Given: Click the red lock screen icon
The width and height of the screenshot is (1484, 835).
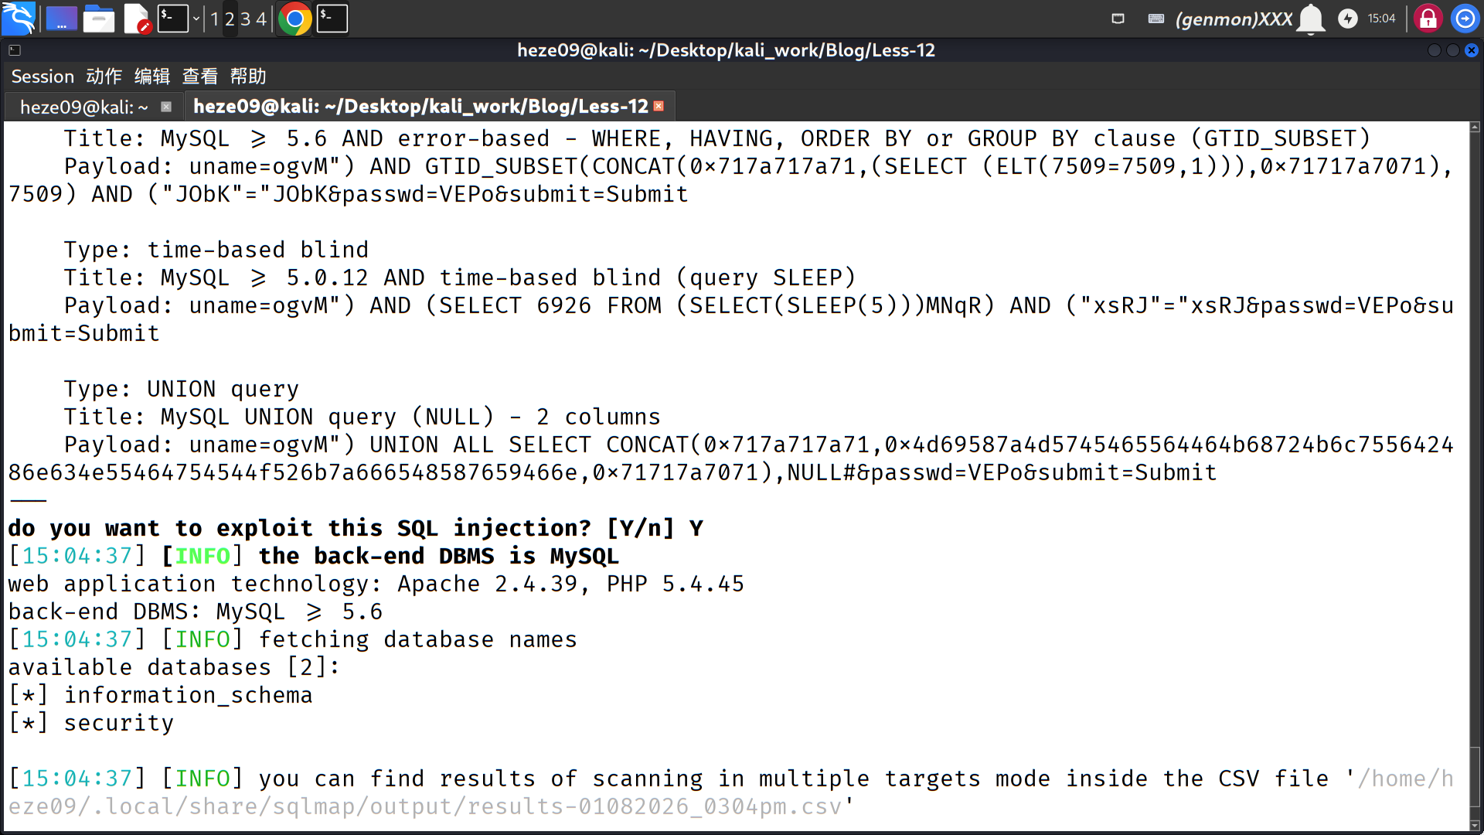Looking at the screenshot, I should (x=1428, y=19).
